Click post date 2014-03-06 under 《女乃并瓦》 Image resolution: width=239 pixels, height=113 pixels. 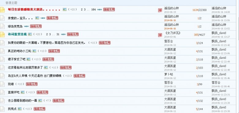click(170, 37)
